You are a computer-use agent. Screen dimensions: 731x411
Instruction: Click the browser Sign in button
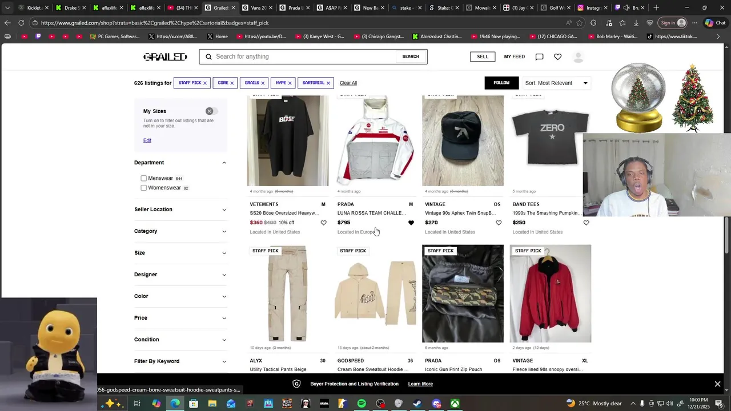coord(672,23)
